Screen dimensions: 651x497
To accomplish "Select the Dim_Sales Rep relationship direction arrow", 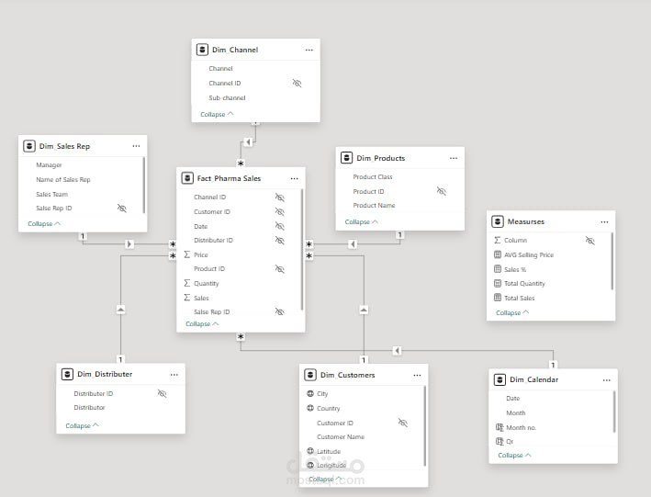I will point(129,243).
